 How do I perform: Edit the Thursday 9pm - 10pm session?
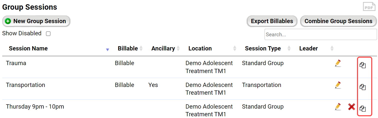pos(338,107)
